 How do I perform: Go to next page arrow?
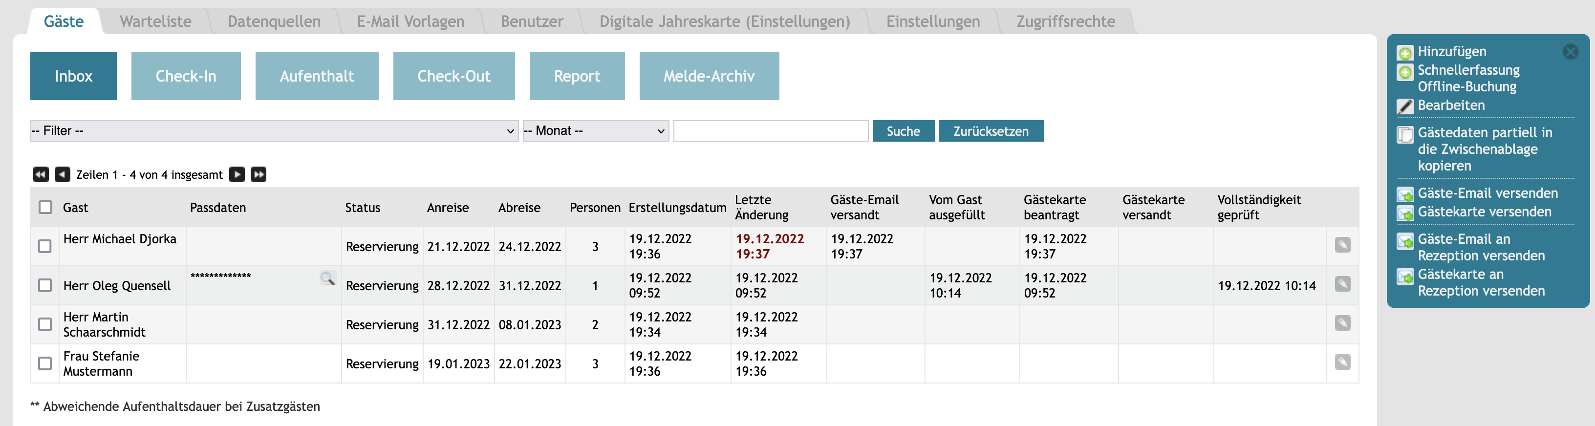coord(237,174)
